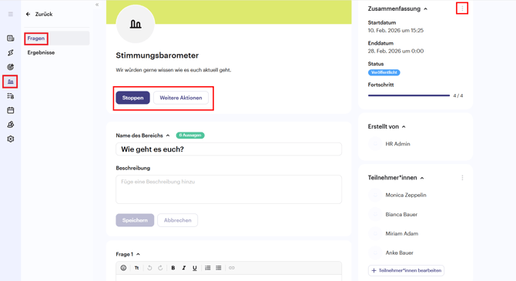This screenshot has height=281, width=516.
Task: Undo in the Frage 1 editor toolbar
Action: click(149, 268)
